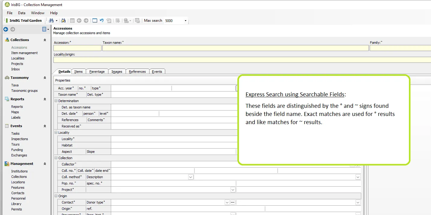The width and height of the screenshot is (431, 215).
Task: Click the grey user icon in the toolbar
Action: (x=126, y=21)
